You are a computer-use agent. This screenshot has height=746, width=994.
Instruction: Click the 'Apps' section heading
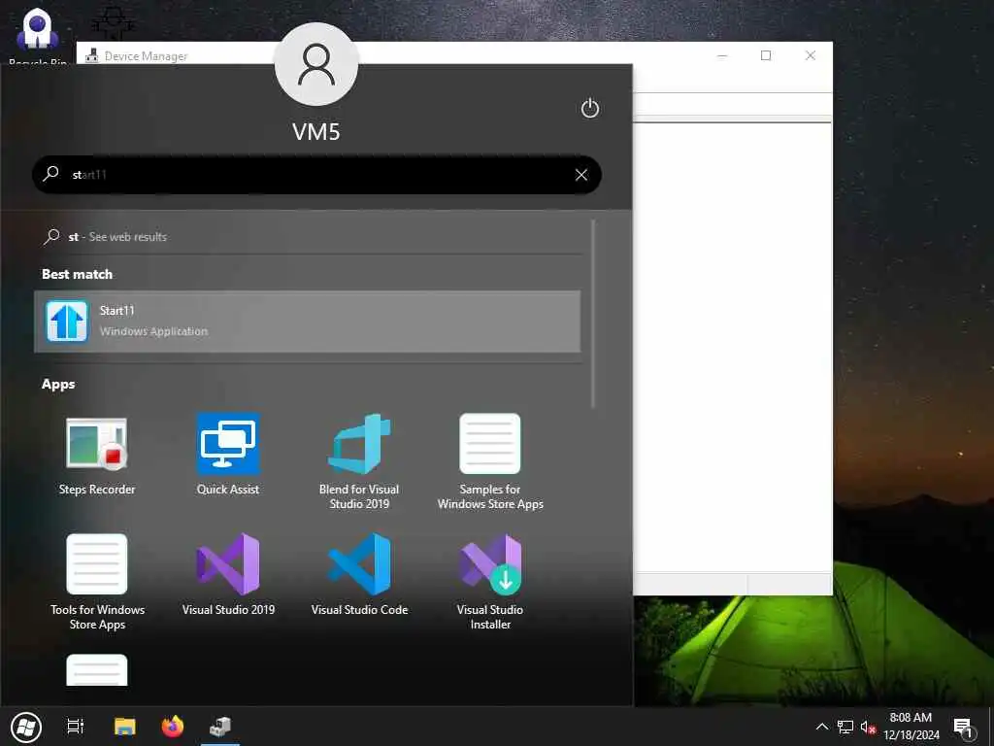click(x=58, y=385)
